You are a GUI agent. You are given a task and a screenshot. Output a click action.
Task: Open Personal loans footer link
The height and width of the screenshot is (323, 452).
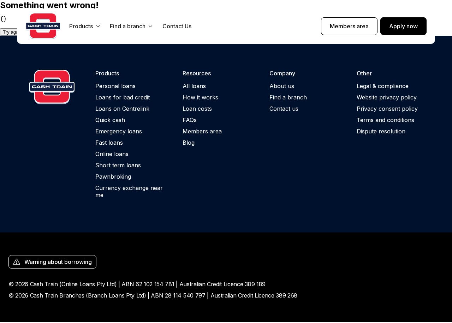click(115, 86)
